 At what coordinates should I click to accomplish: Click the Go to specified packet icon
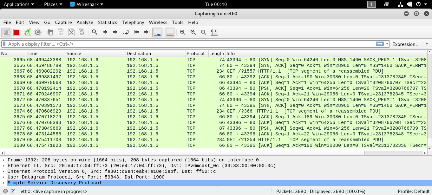point(126,32)
